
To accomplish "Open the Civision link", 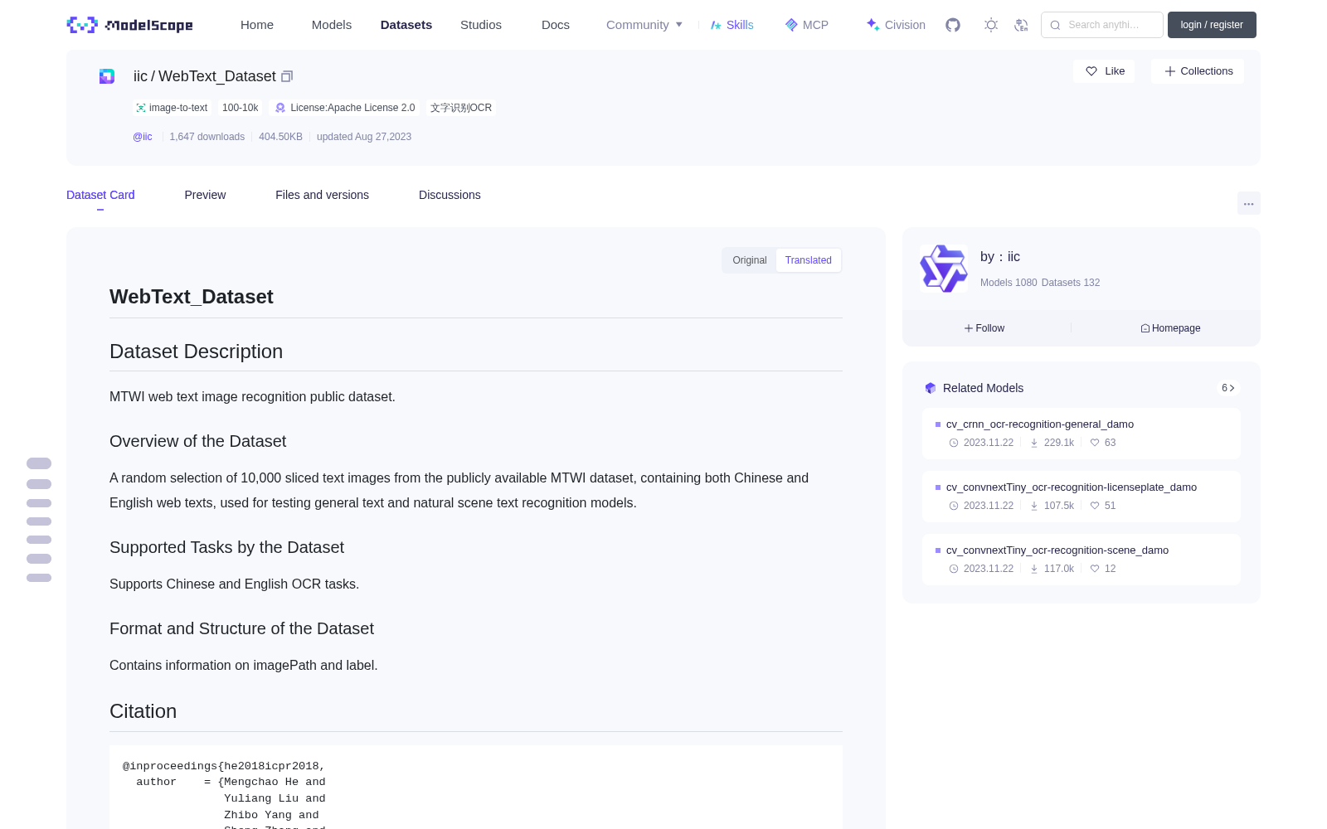I will click(x=896, y=25).
